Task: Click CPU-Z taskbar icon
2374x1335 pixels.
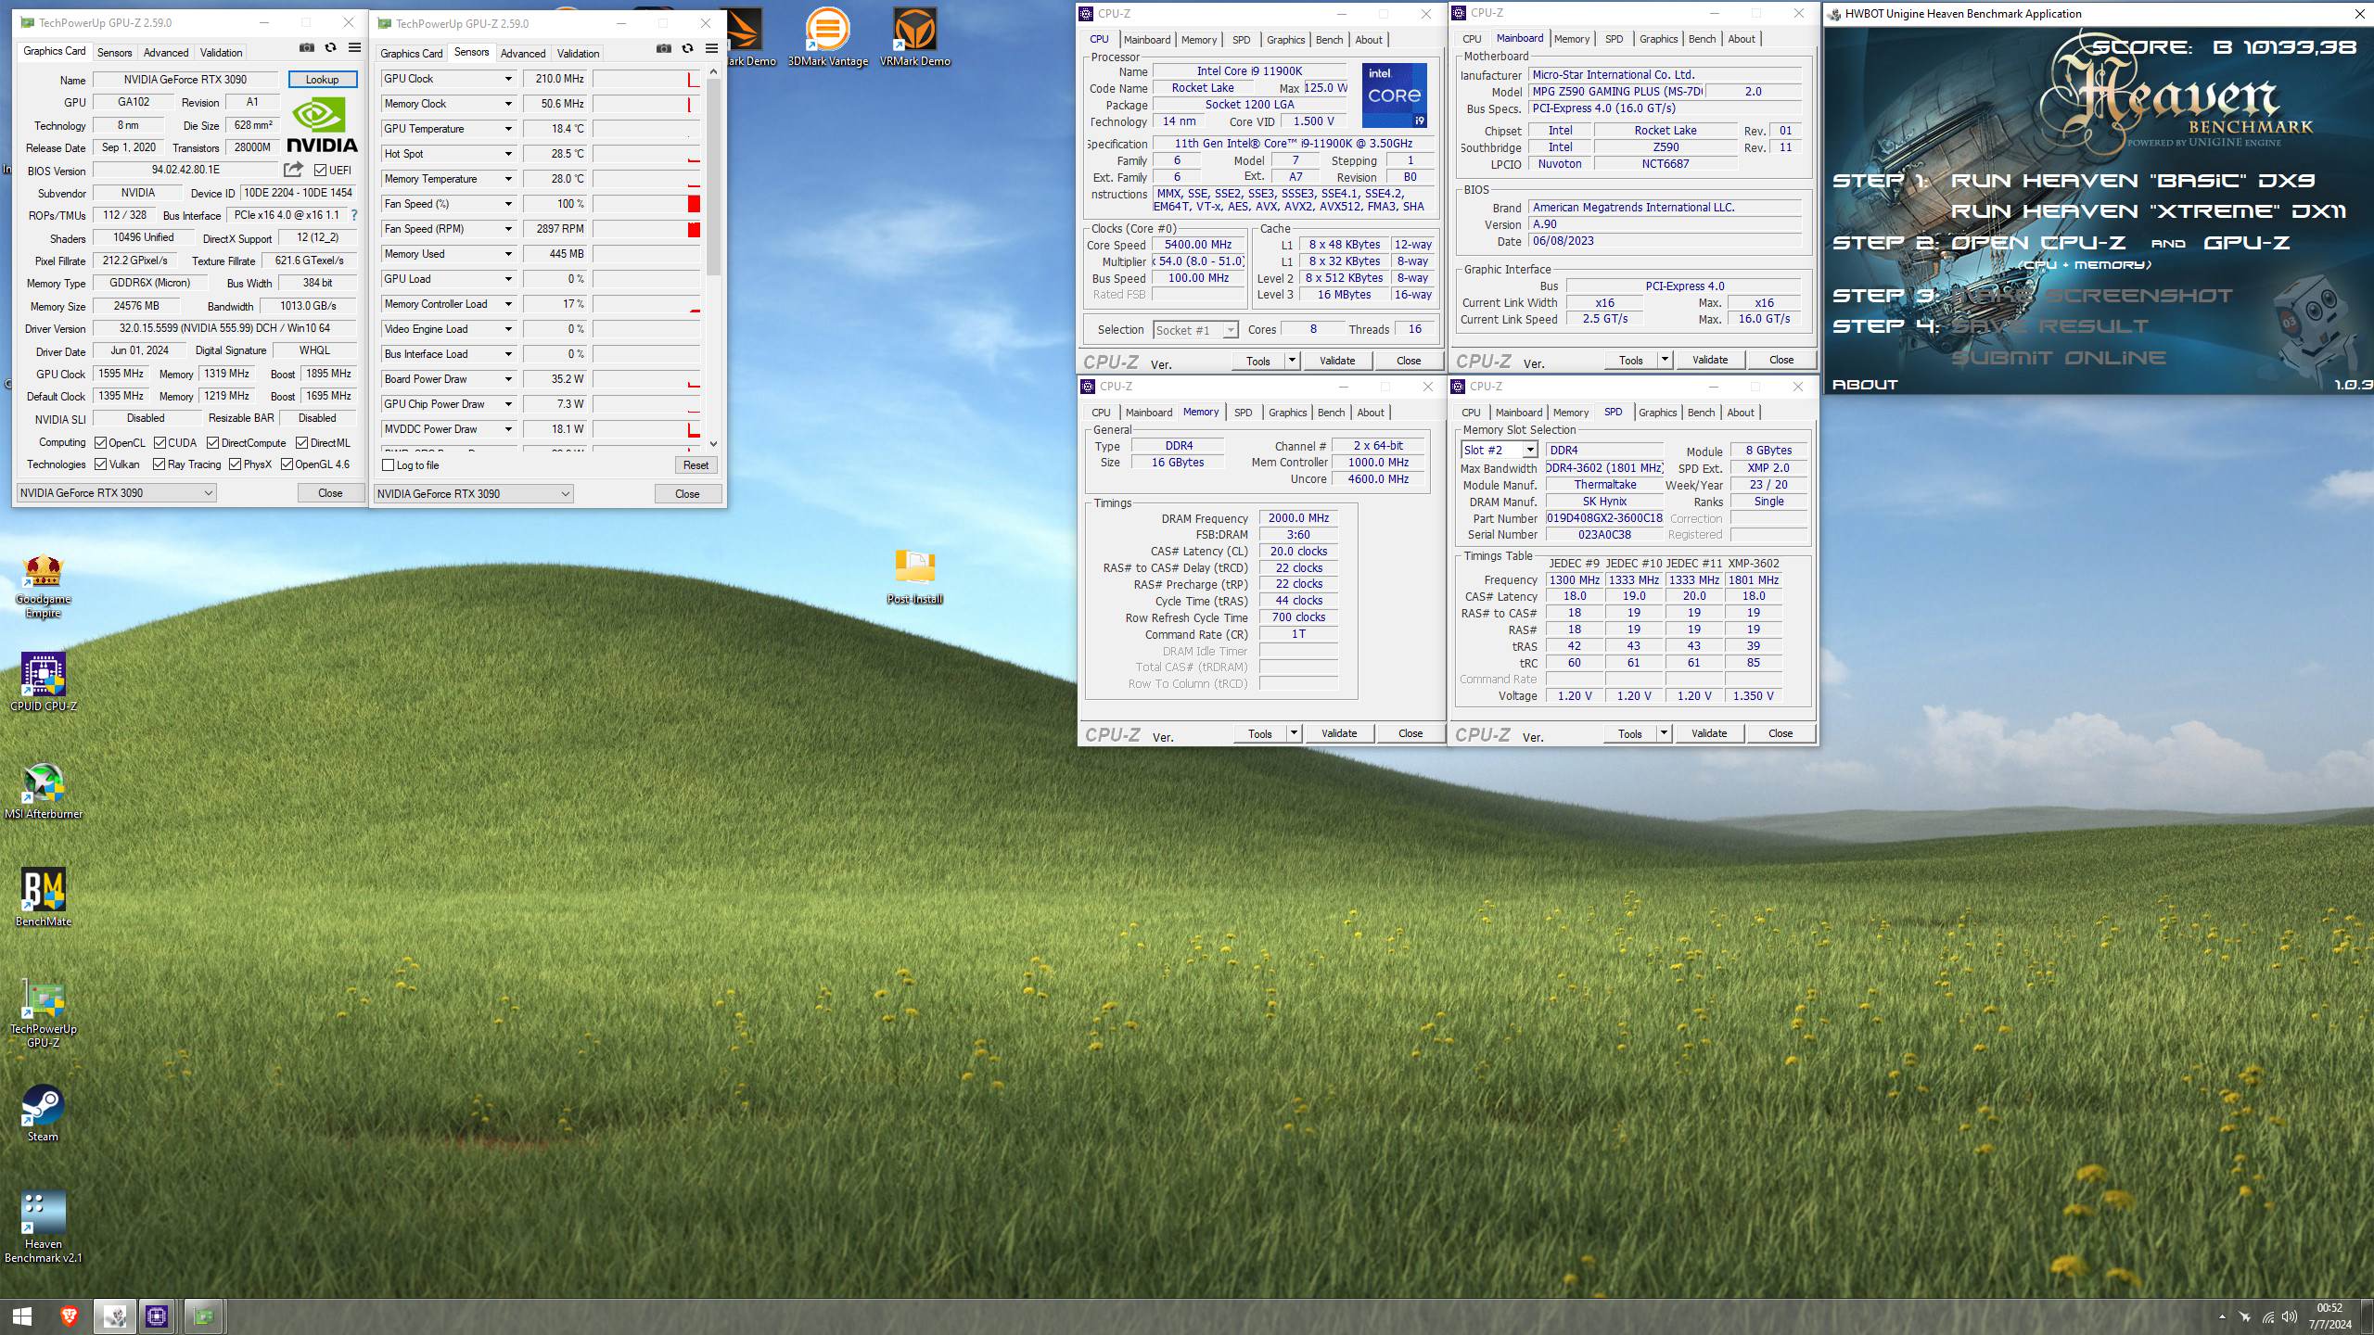Action: pyautogui.click(x=157, y=1316)
